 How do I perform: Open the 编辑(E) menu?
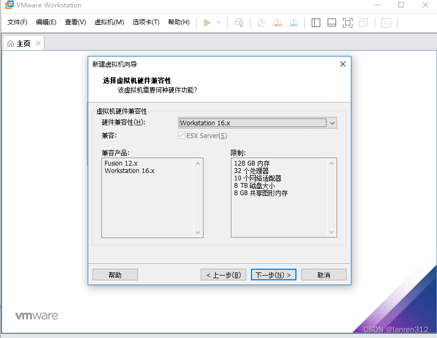click(x=47, y=22)
